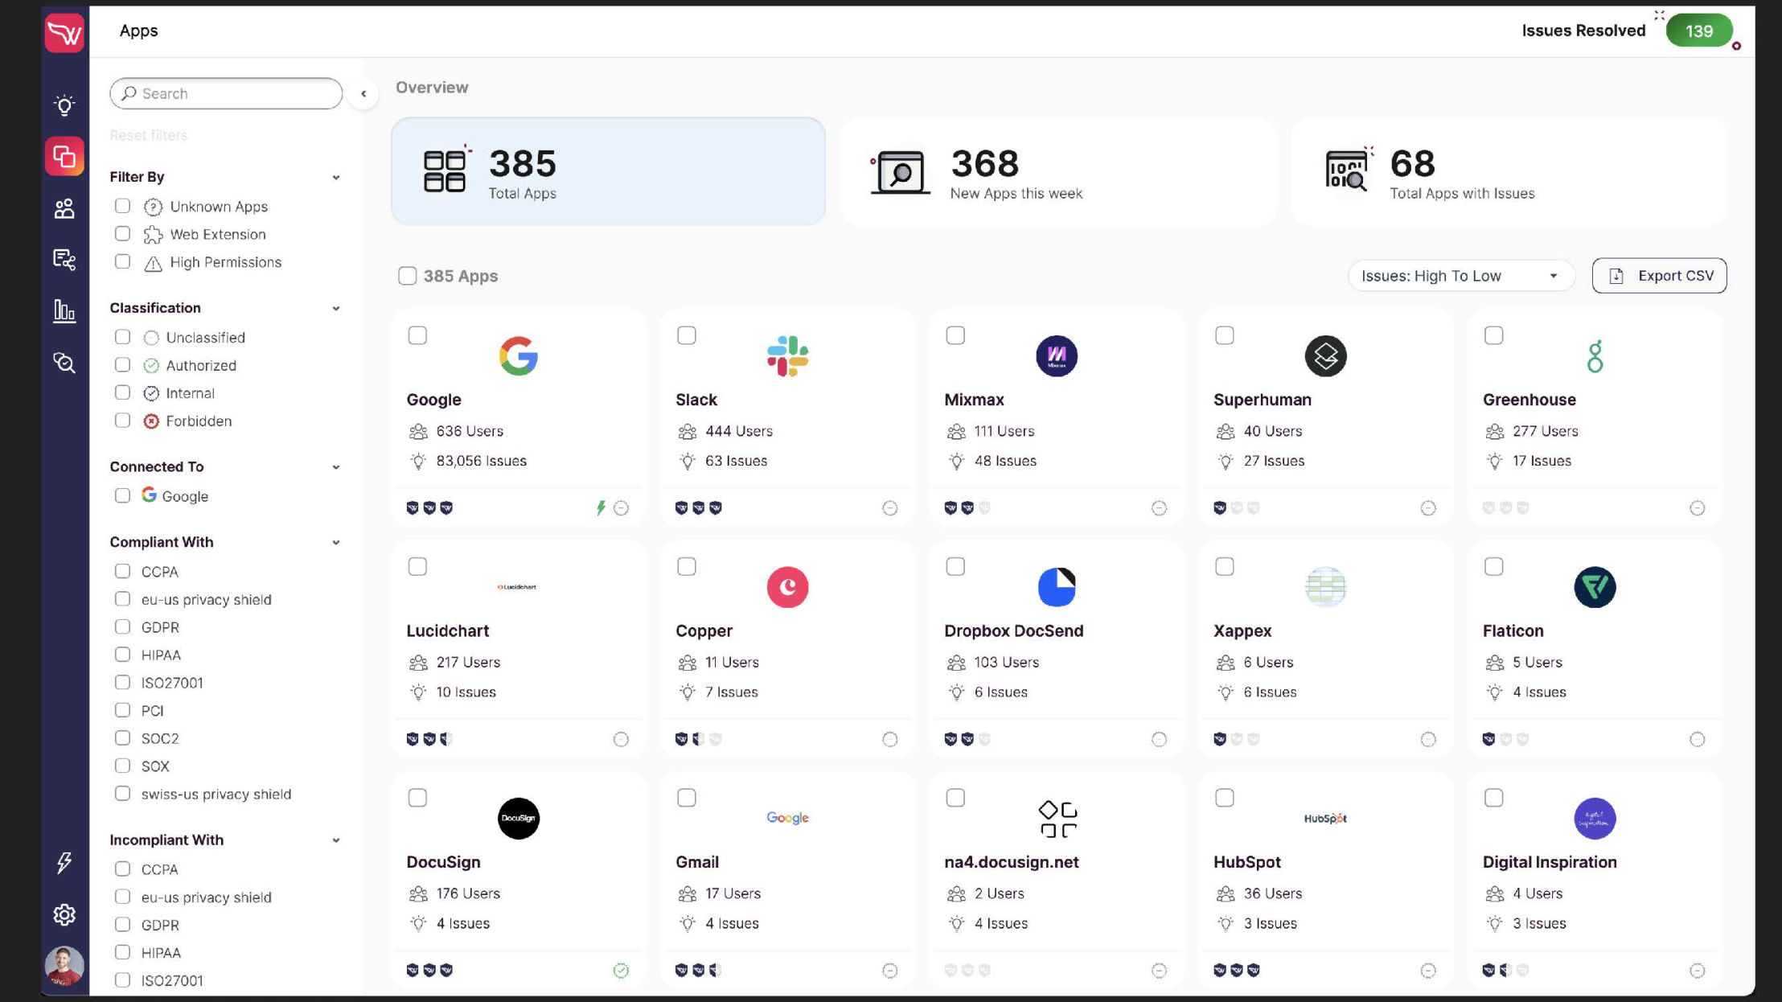Click the Flaticon logo icon
1782x1002 pixels.
[x=1595, y=587]
